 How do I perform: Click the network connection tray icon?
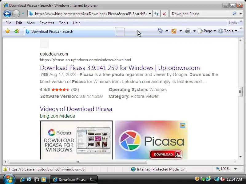pos(217,179)
